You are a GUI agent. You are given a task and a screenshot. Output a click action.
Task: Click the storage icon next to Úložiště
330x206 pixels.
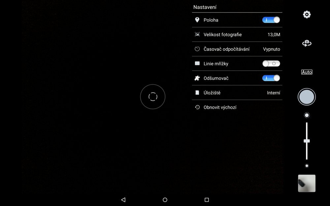click(x=197, y=93)
